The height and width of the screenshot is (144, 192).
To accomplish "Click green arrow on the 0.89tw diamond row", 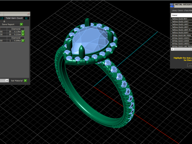I will click(x=23, y=41).
